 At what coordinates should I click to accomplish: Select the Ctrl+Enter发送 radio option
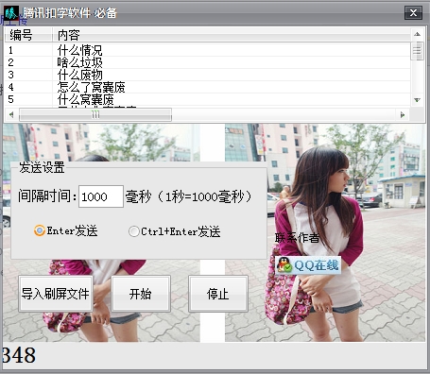click(175, 231)
